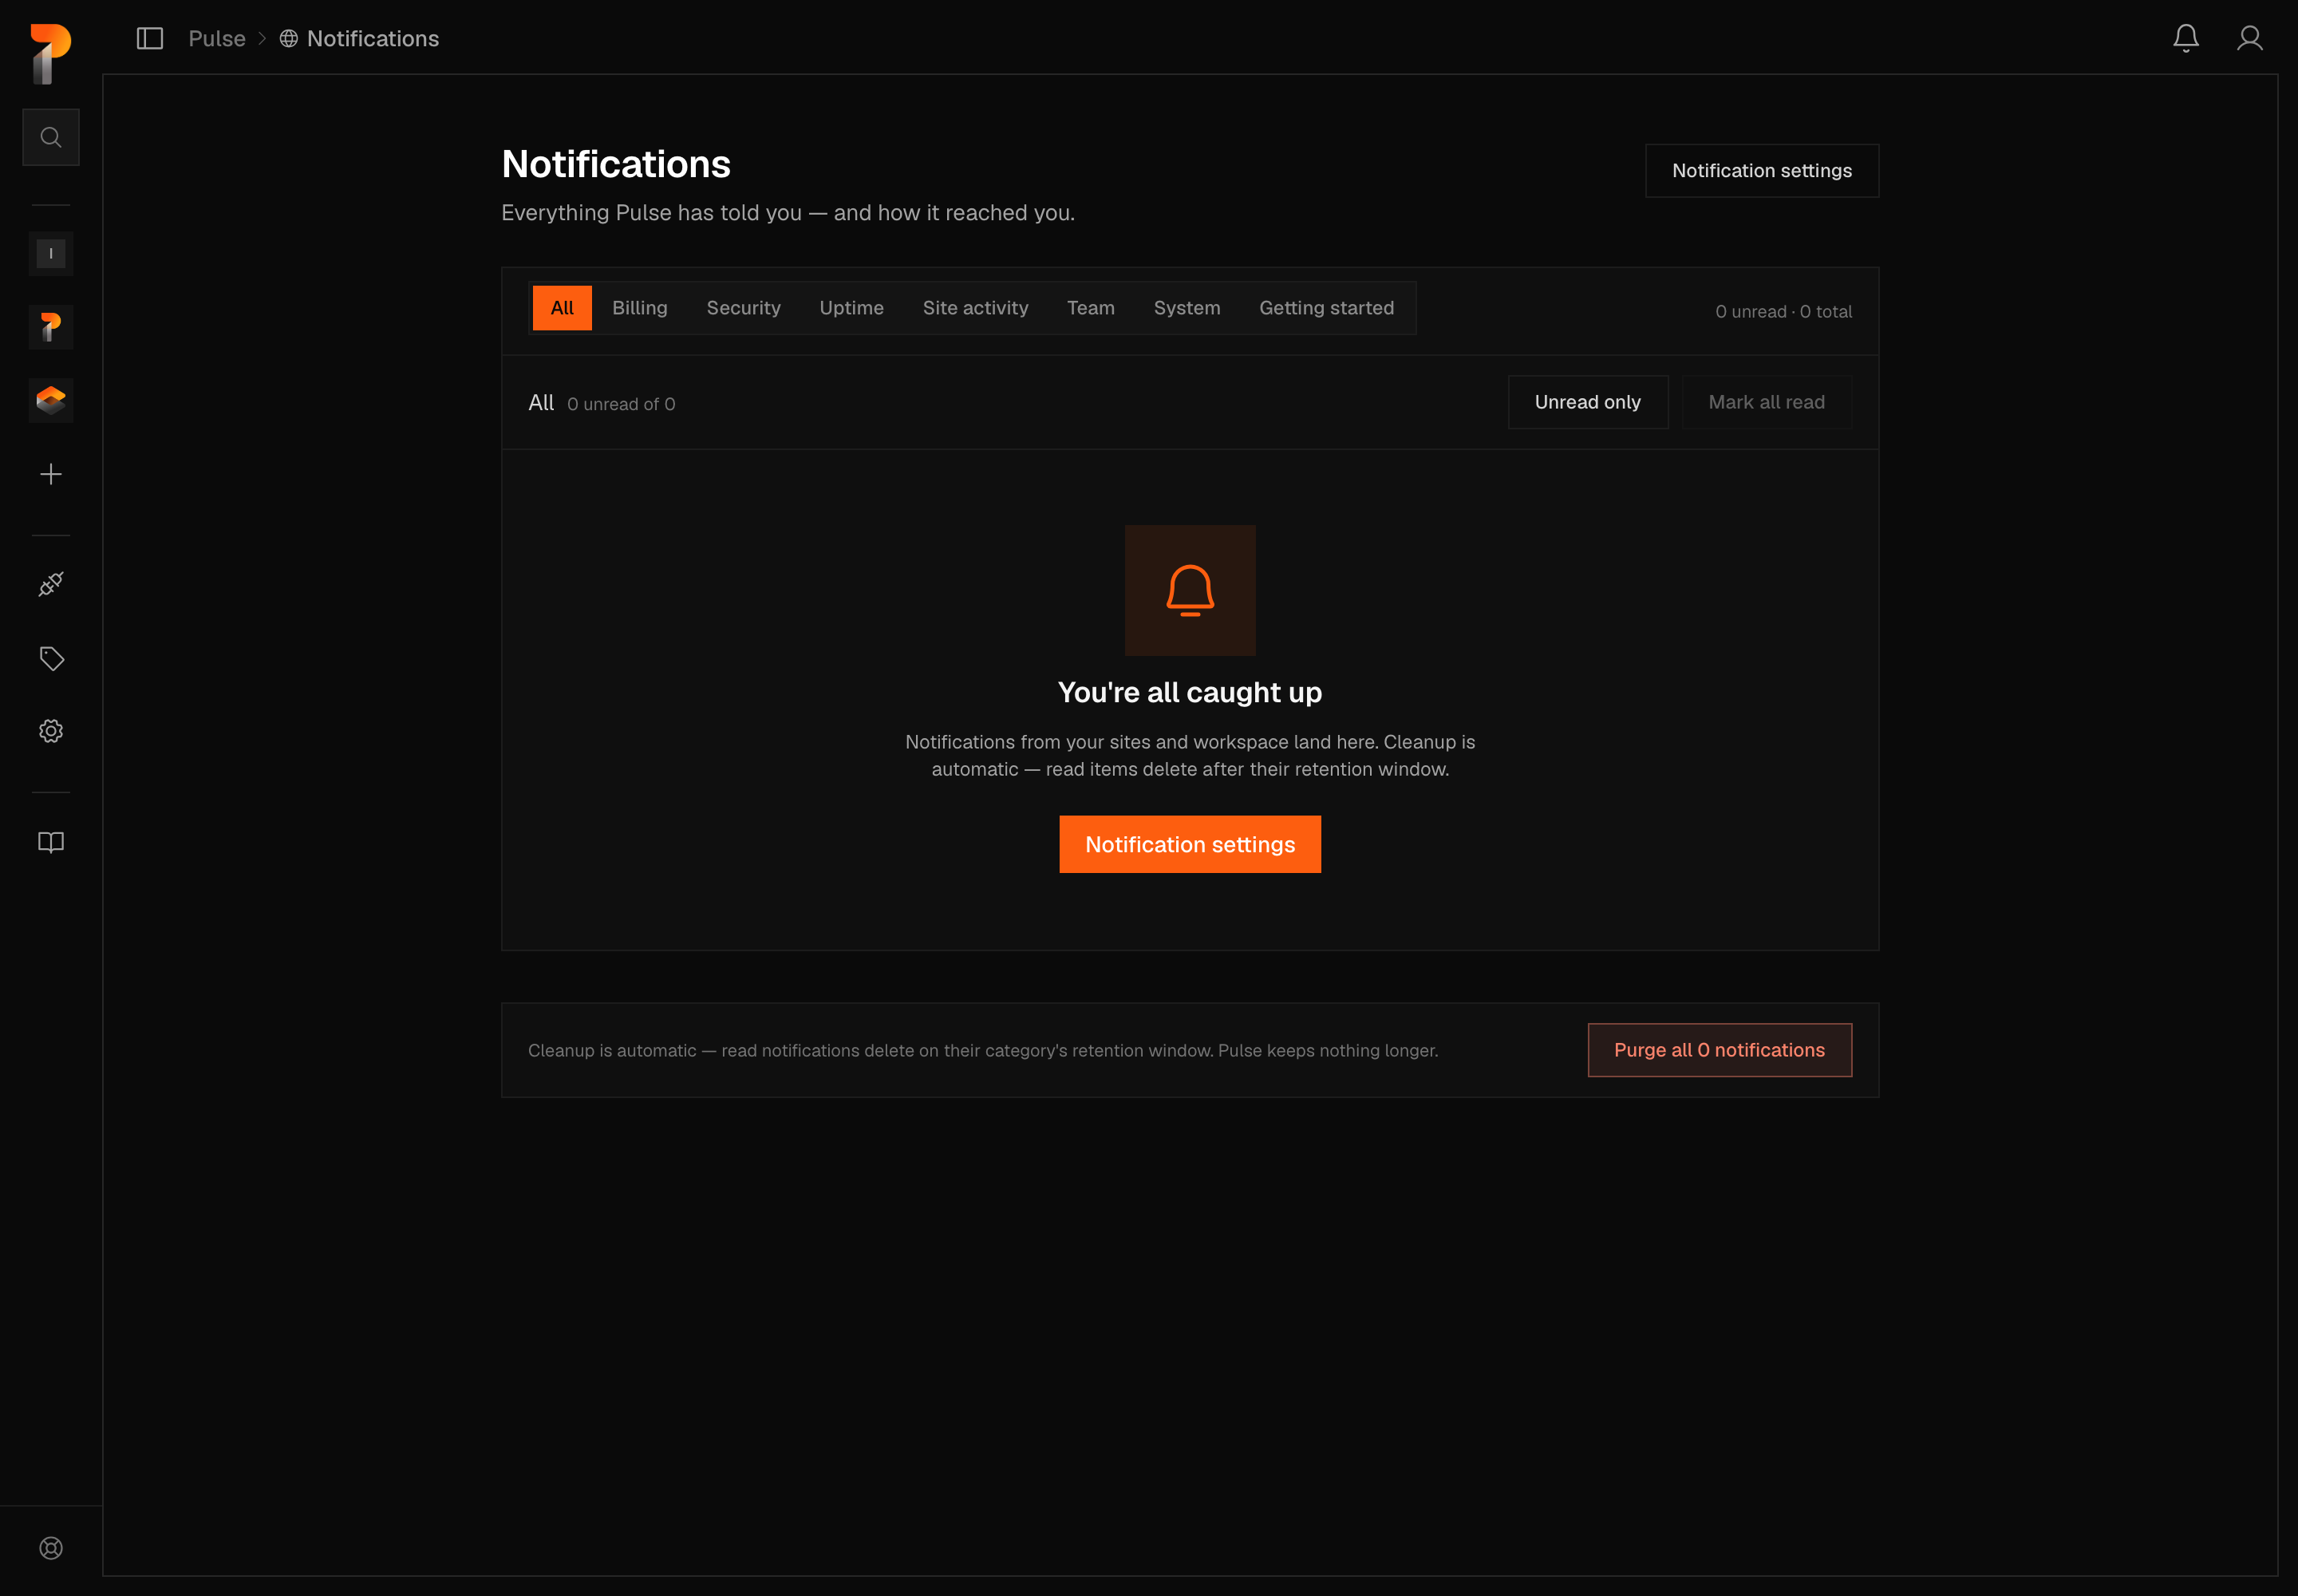Click the '0 unread of 0' label

click(x=621, y=404)
